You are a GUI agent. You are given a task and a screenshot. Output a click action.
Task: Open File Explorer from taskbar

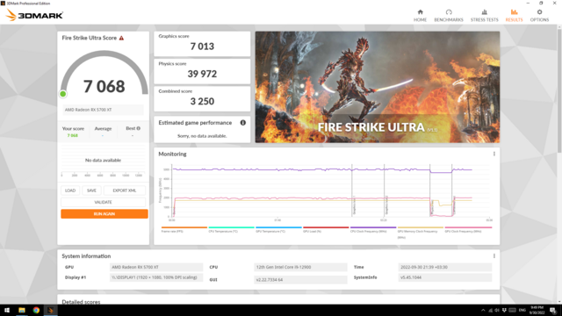click(x=21, y=310)
